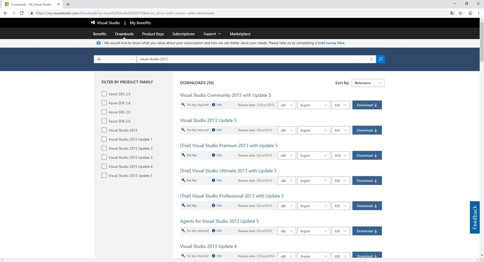Open the Marketplace tab

[x=240, y=34]
